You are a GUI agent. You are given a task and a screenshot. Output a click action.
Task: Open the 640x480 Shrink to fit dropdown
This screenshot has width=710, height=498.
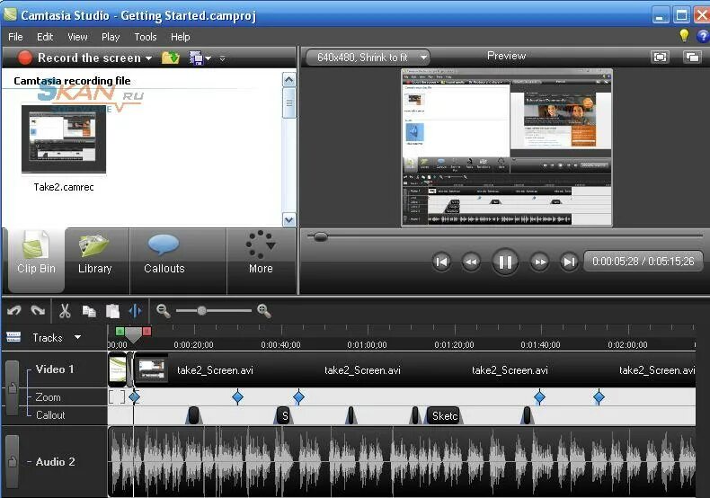368,58
